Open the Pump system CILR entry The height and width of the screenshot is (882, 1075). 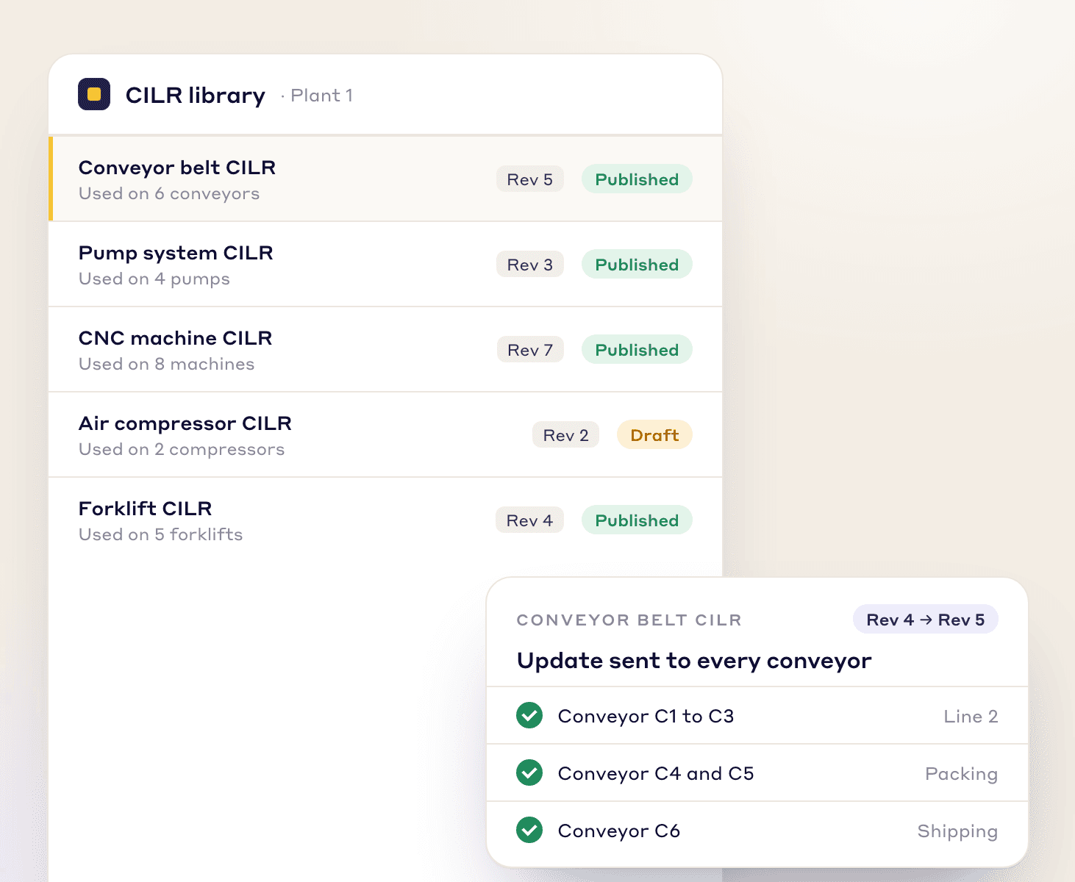pyautogui.click(x=385, y=264)
